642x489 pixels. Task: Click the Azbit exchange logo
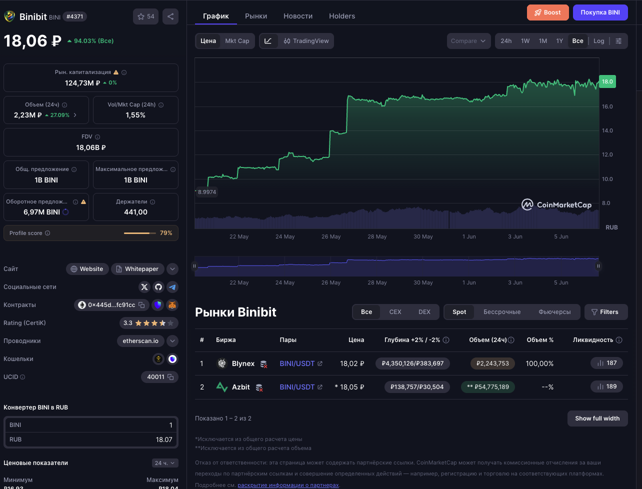[222, 387]
